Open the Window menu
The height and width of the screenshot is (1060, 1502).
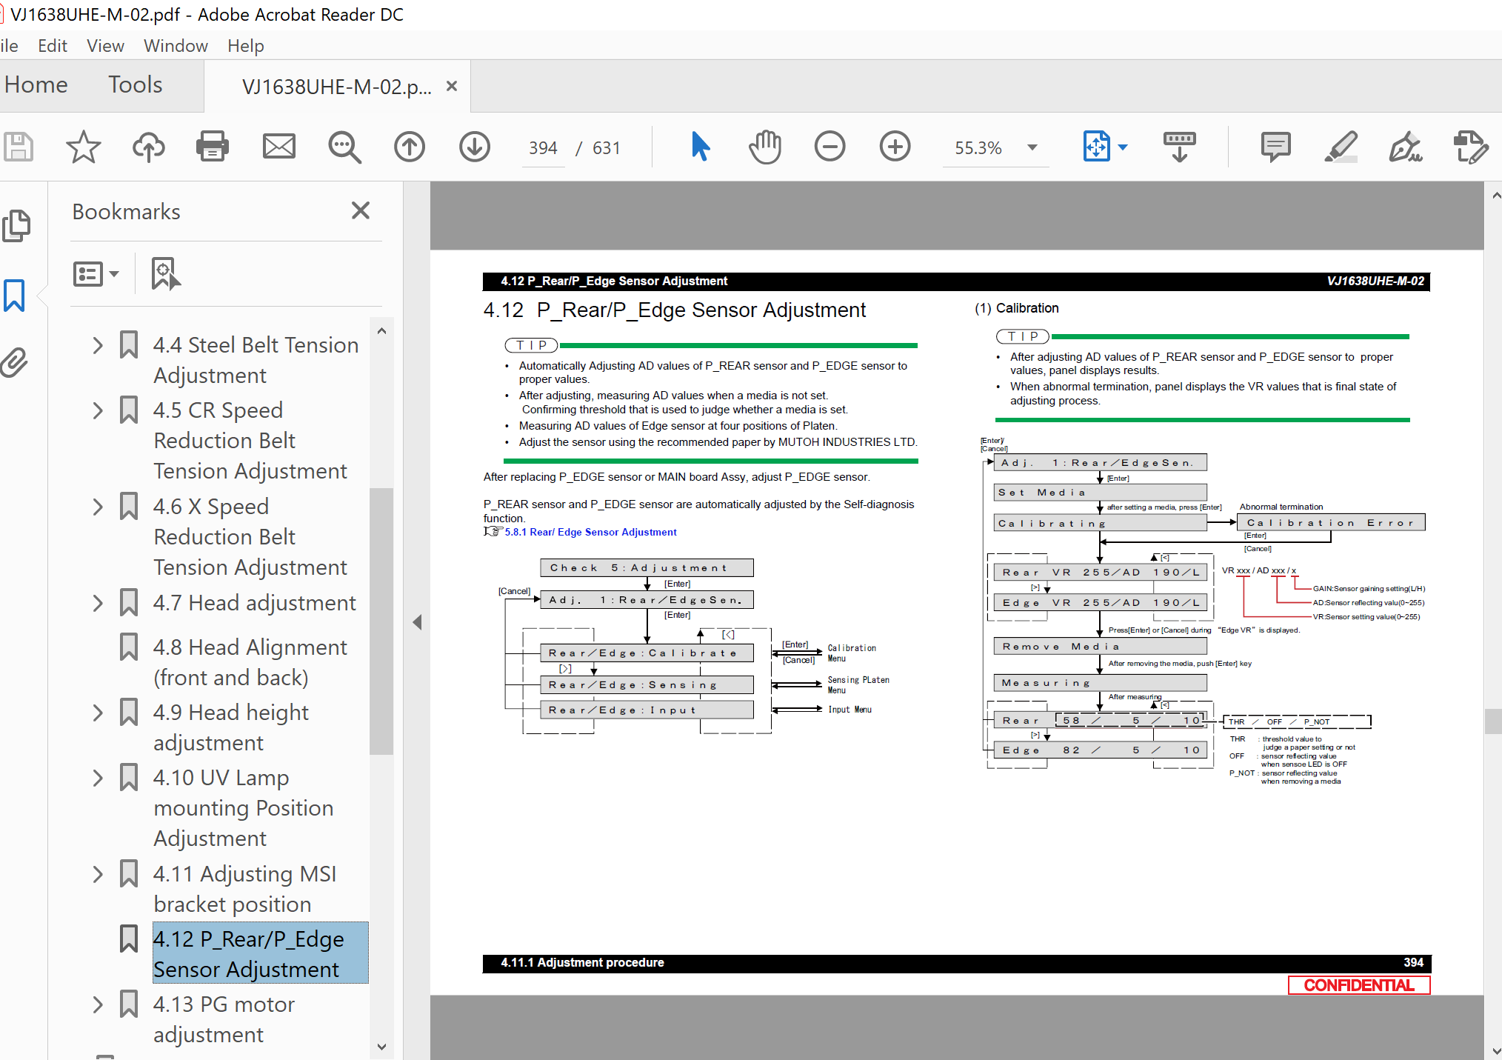click(176, 46)
